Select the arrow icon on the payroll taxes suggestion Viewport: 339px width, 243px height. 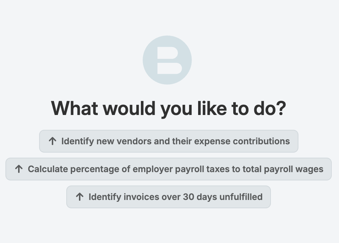pyautogui.click(x=19, y=169)
